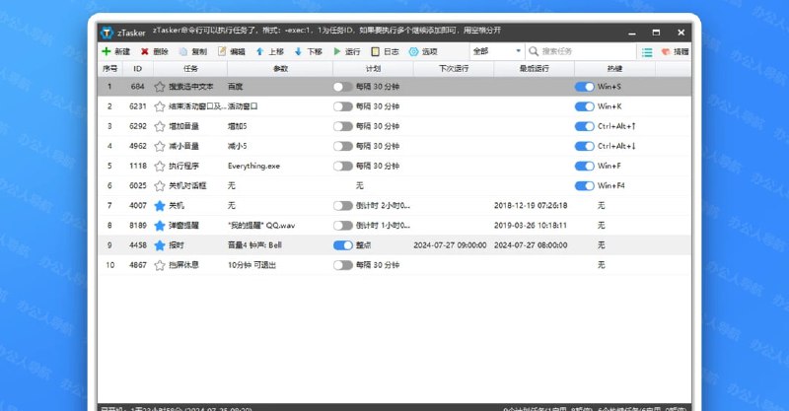This screenshot has height=411, width=789.
Task: Turn off the Win+S hotkey toggle
Action: 585,87
